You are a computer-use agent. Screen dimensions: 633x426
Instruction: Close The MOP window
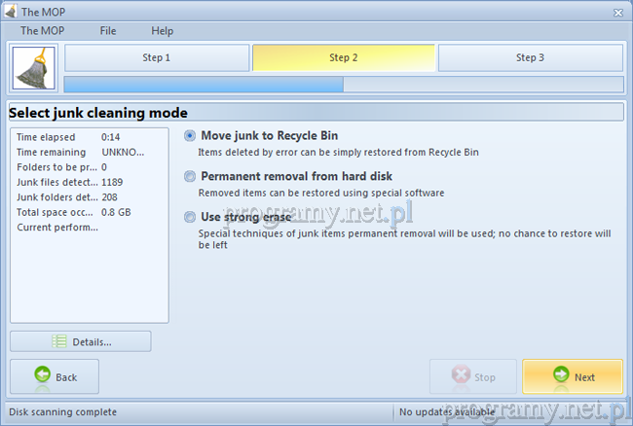617,12
